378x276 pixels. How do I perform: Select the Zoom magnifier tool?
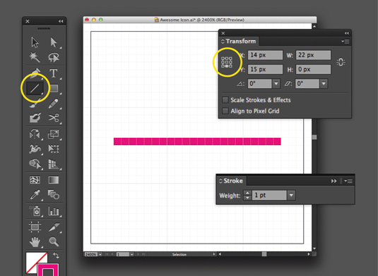coord(54,241)
